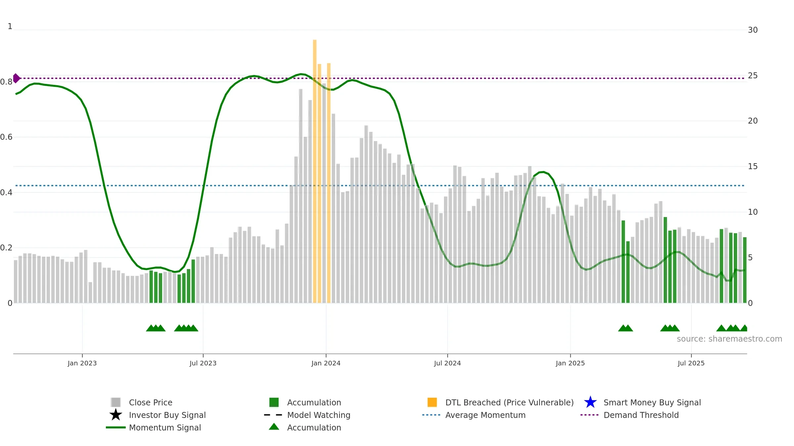Click the left axis value 0.2
Image resolution: width=794 pixels, height=446 pixels.
(x=6, y=248)
